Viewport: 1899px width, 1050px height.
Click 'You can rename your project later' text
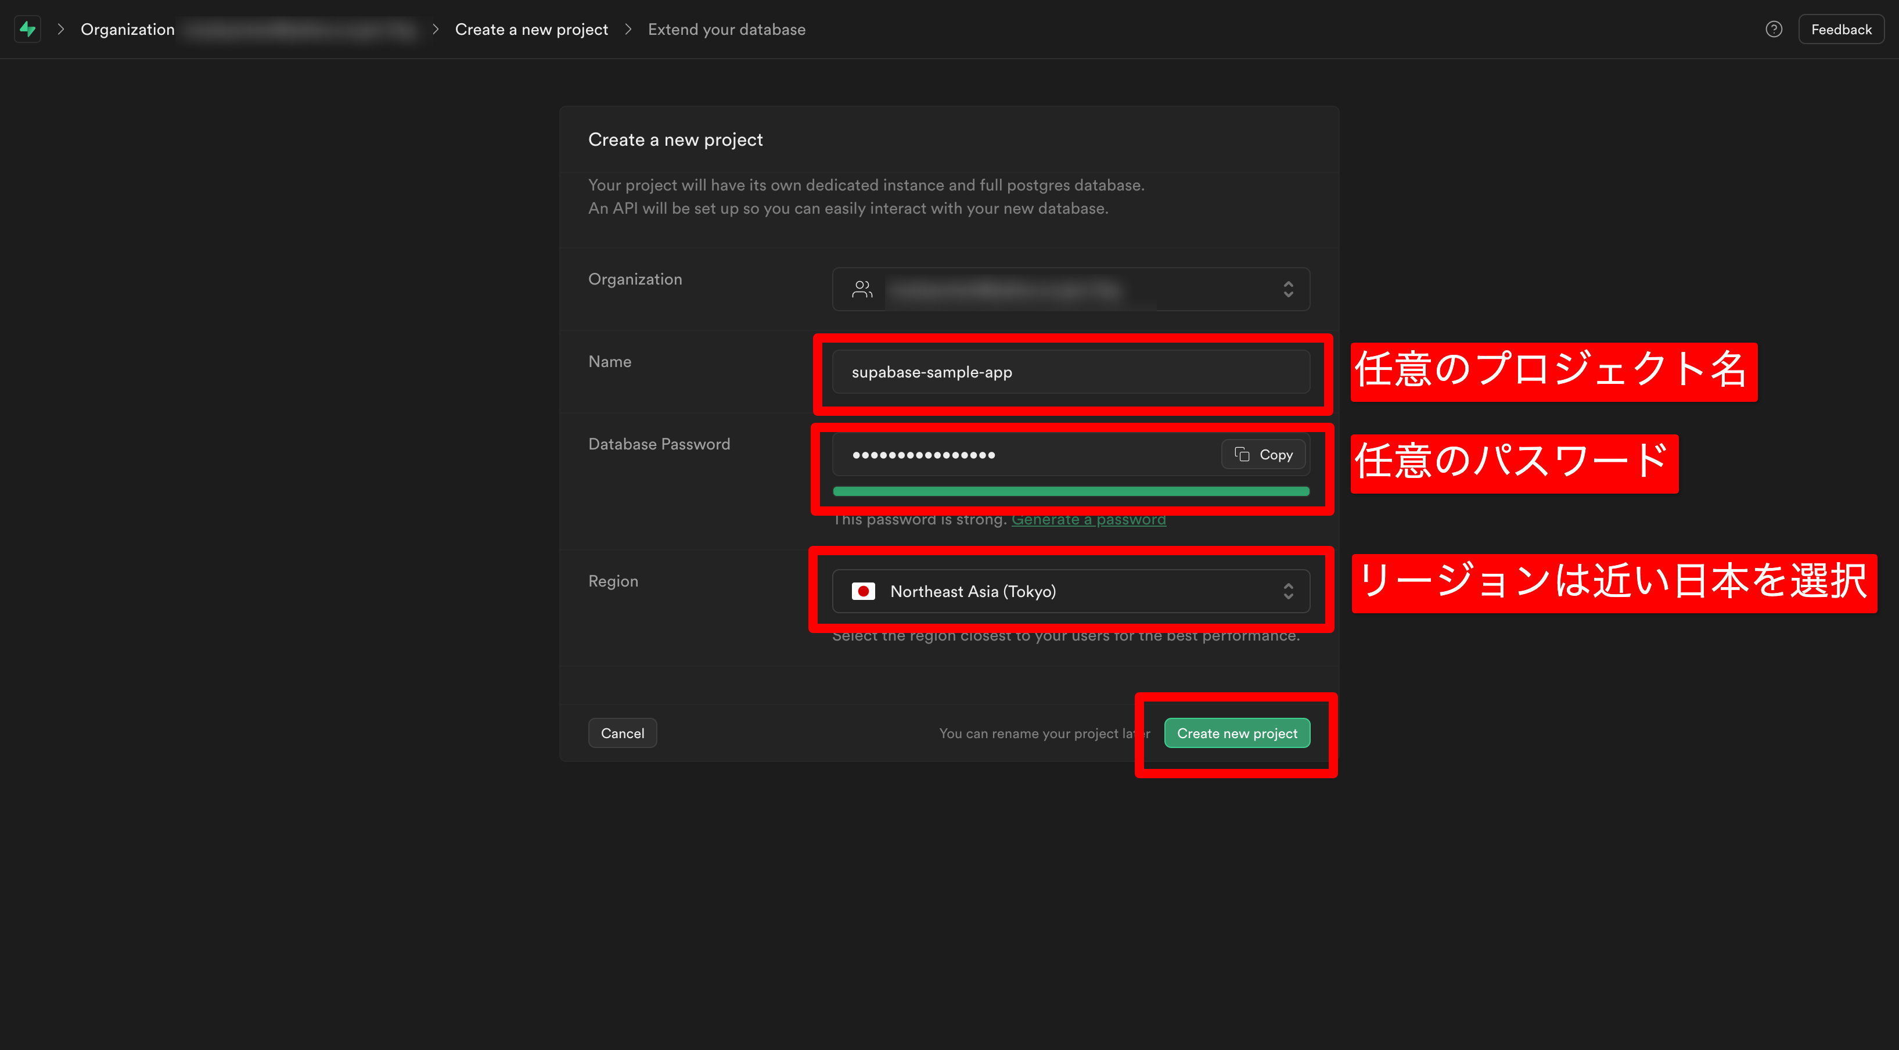[1044, 733]
